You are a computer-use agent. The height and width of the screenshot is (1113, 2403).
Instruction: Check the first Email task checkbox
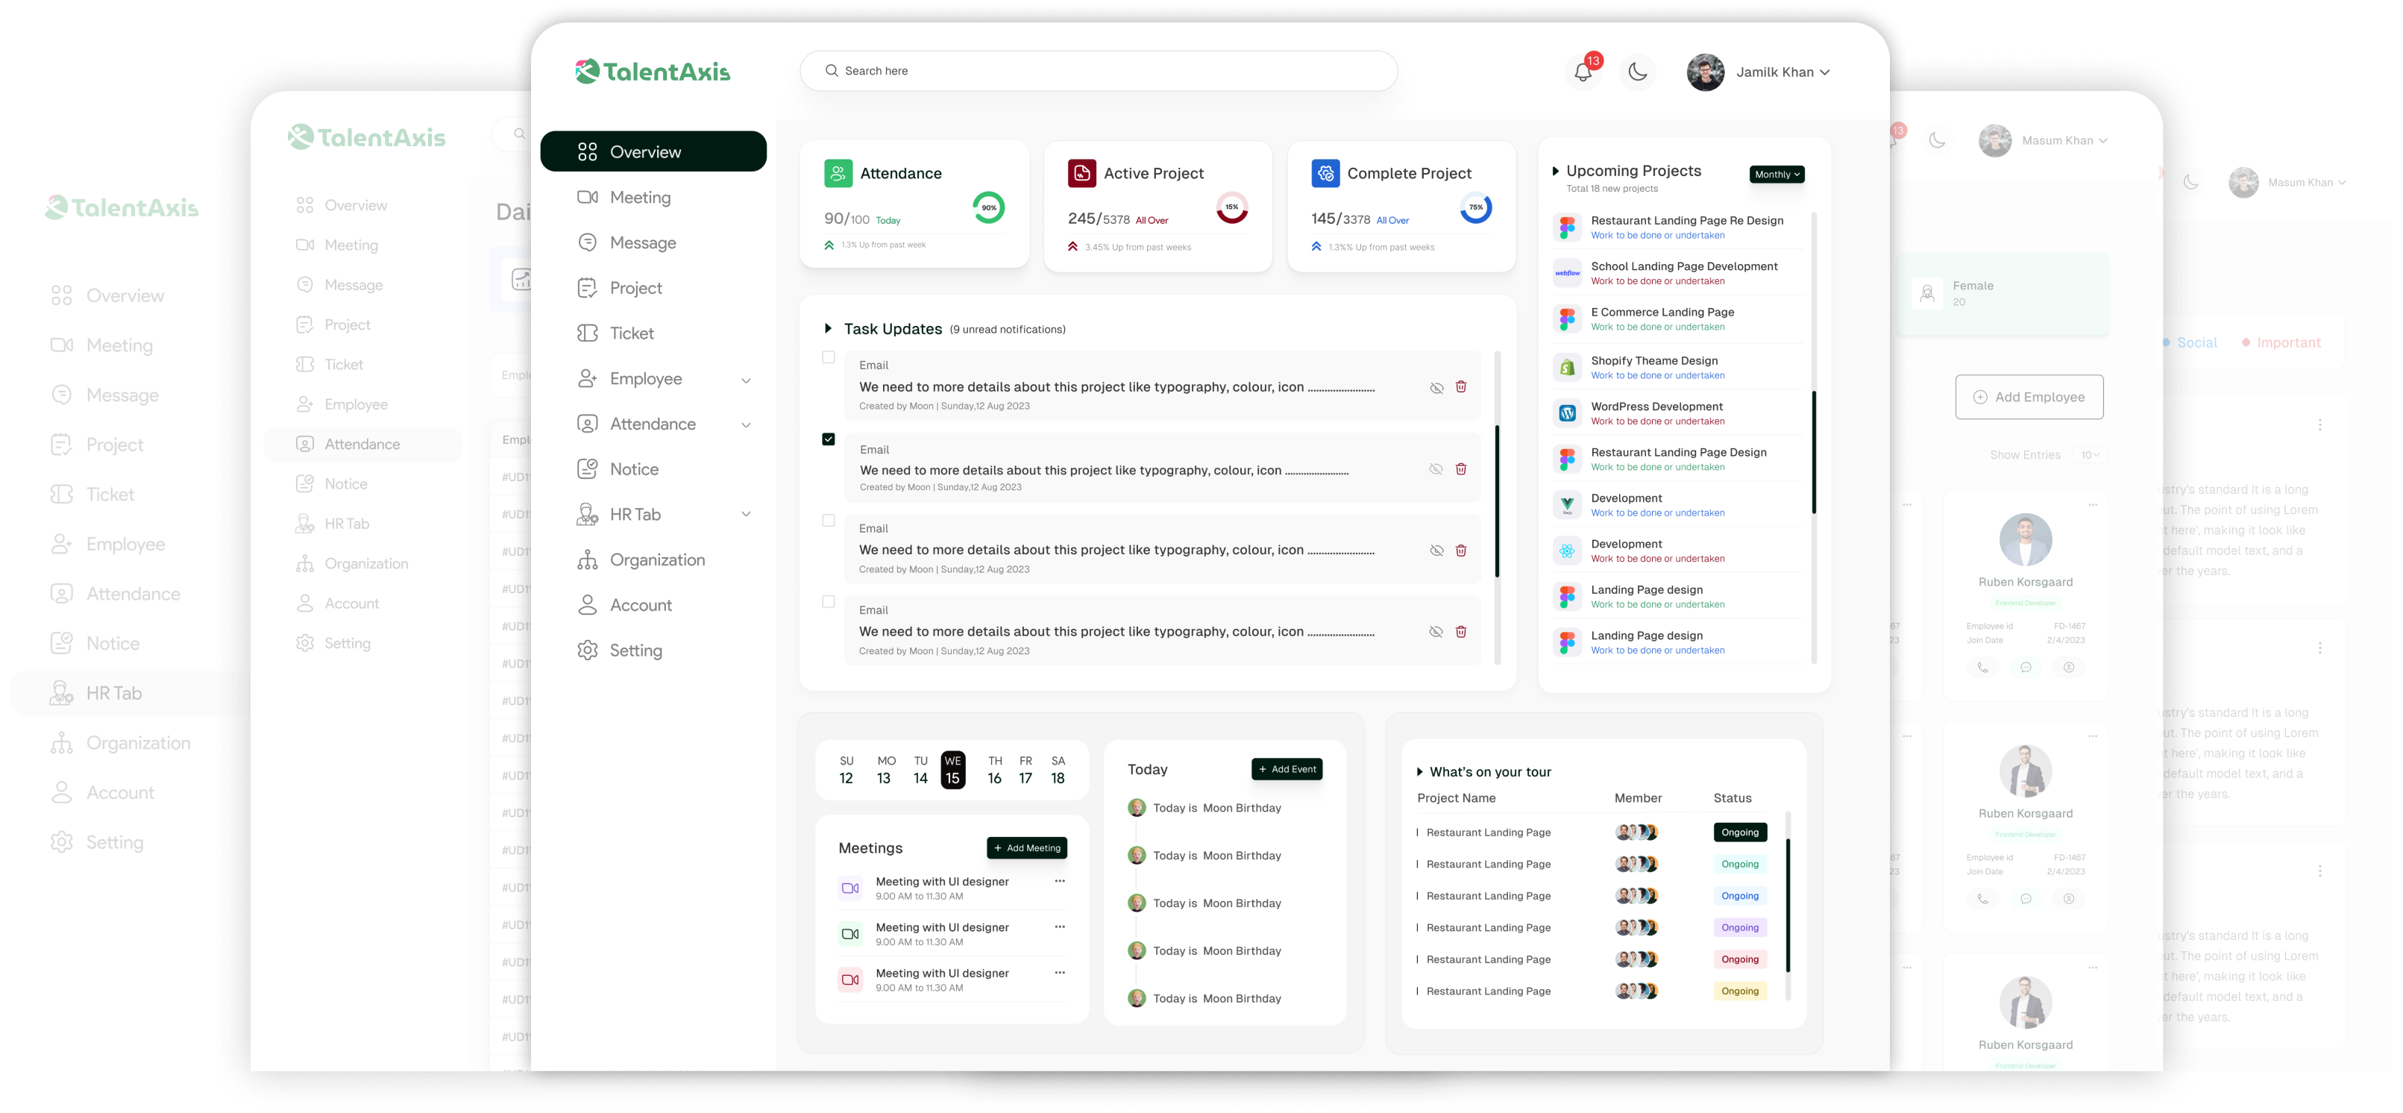tap(829, 357)
